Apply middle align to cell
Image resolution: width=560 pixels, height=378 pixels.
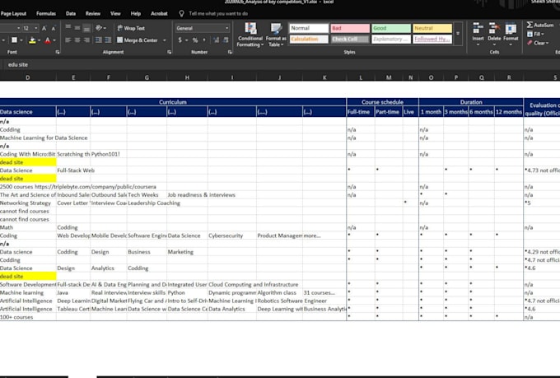point(77,28)
